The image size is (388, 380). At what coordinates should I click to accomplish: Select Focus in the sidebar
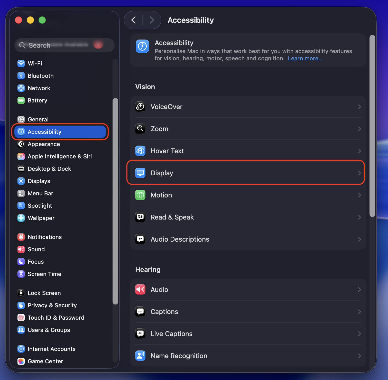(x=60, y=261)
